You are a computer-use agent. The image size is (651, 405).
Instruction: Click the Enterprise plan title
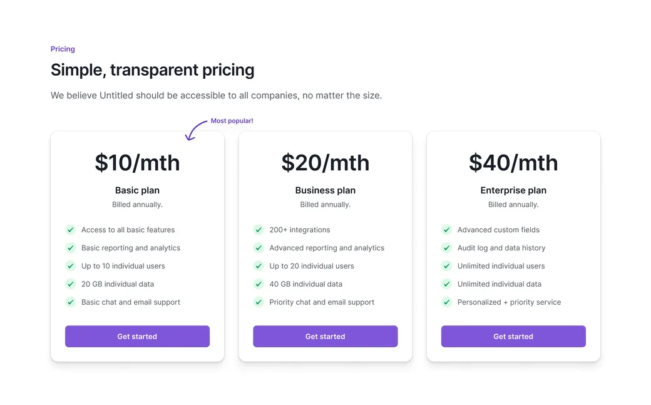[x=513, y=190]
